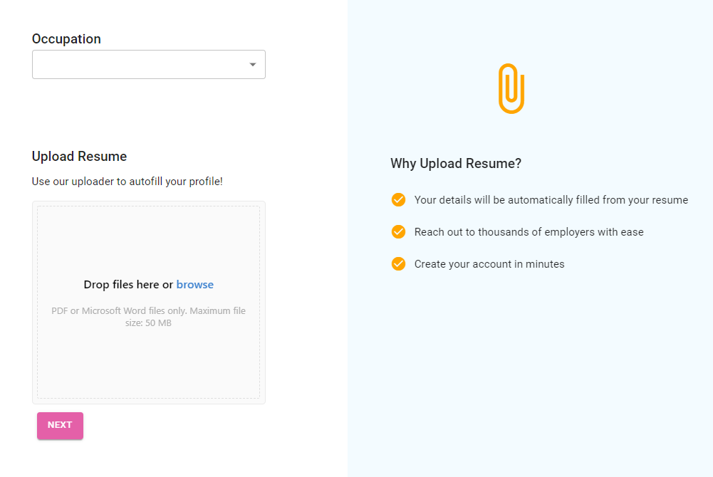Viewport: 713px width, 477px height.
Task: Click the 'Upload Resume' heading
Action: [79, 157]
